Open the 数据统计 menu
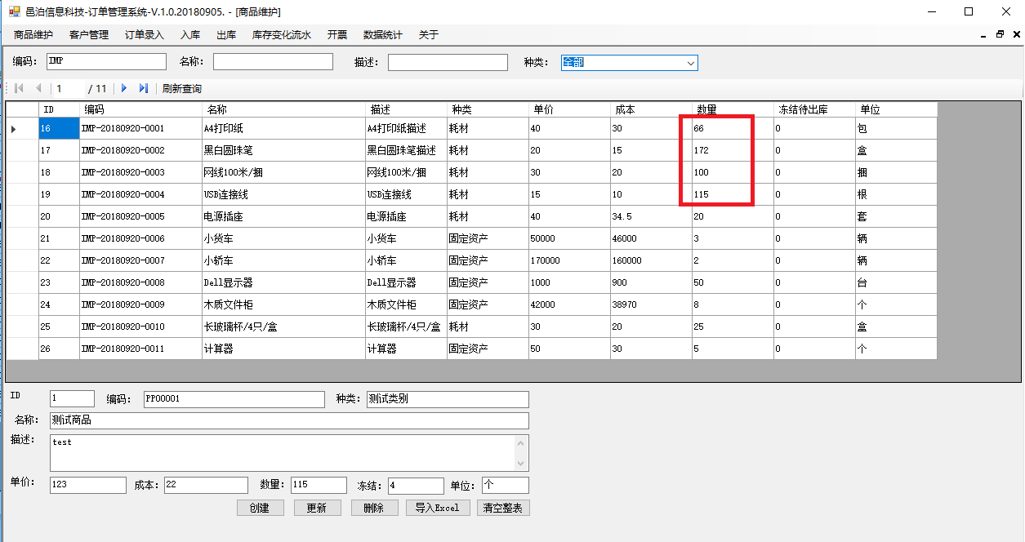 pyautogui.click(x=383, y=35)
